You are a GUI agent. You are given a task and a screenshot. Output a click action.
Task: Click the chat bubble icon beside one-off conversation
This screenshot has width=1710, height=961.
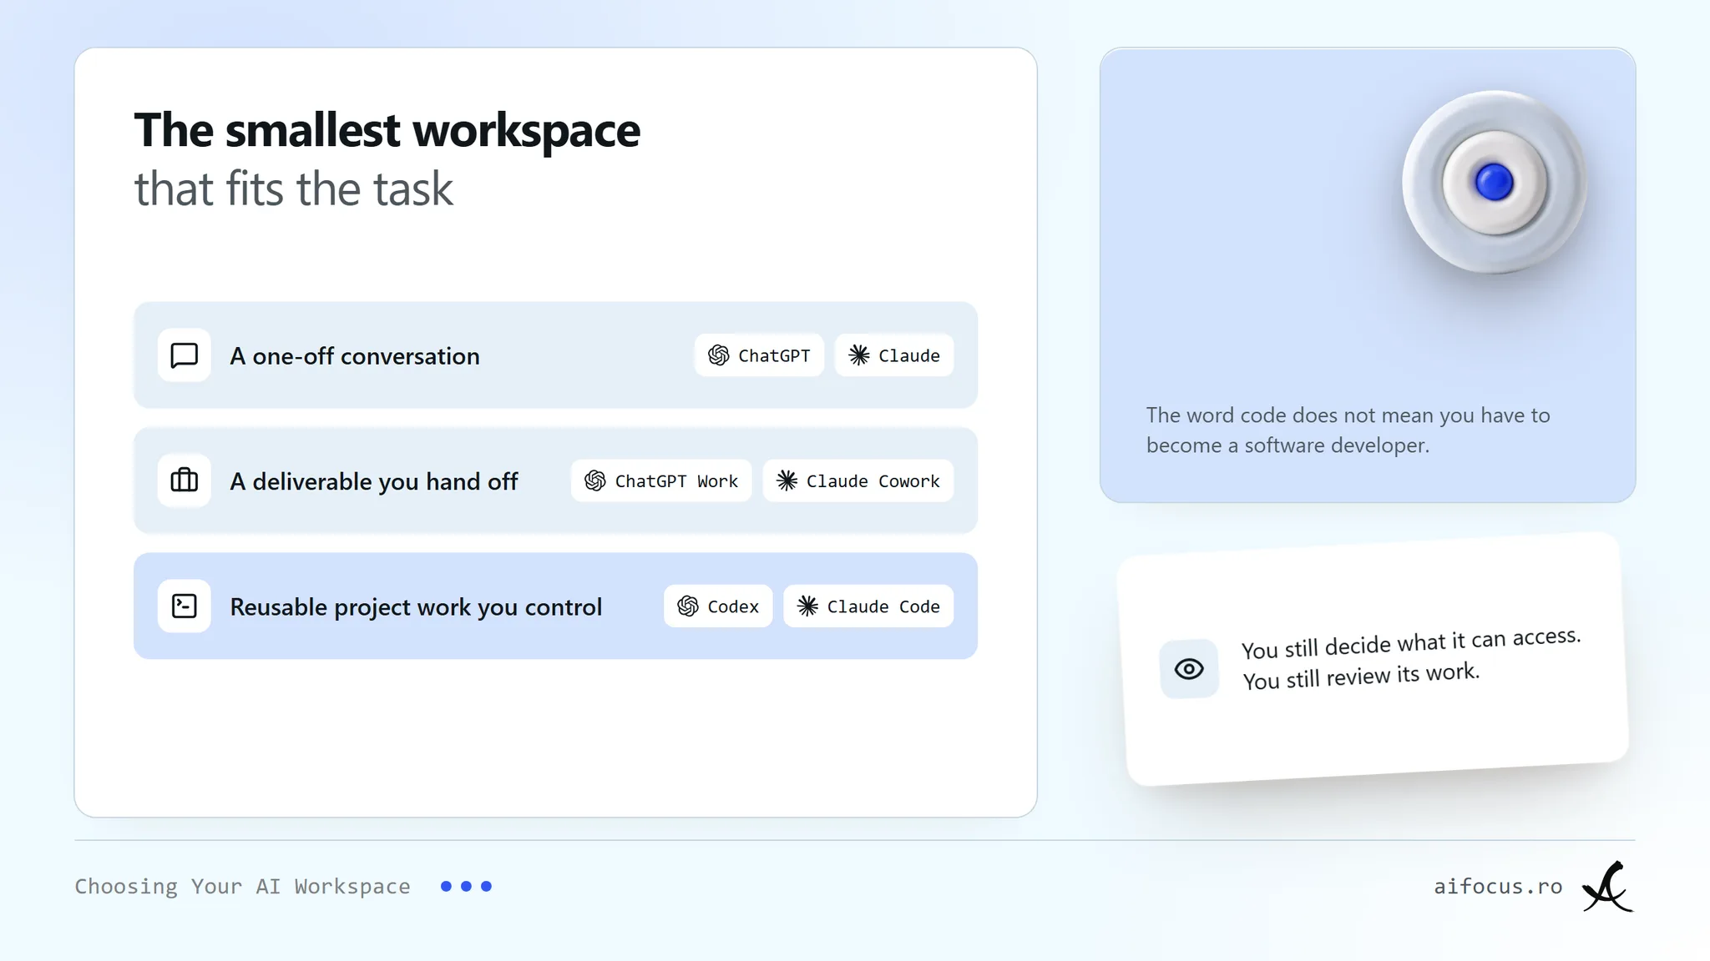[x=185, y=355]
